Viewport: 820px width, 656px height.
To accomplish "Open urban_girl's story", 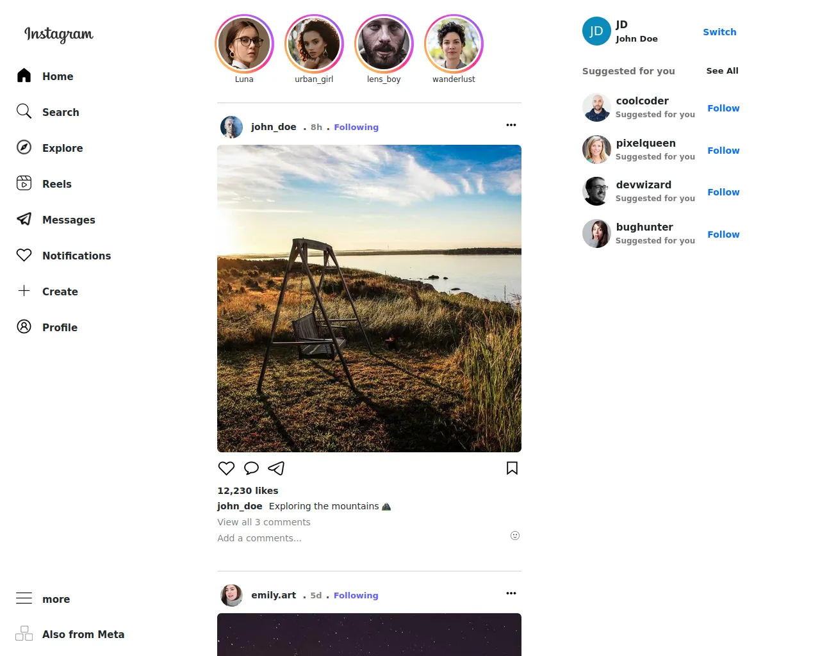I will click(x=314, y=44).
